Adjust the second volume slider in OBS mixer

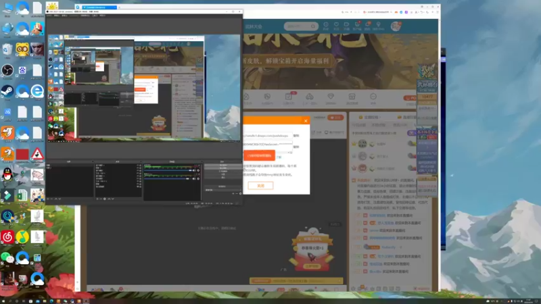168,178
